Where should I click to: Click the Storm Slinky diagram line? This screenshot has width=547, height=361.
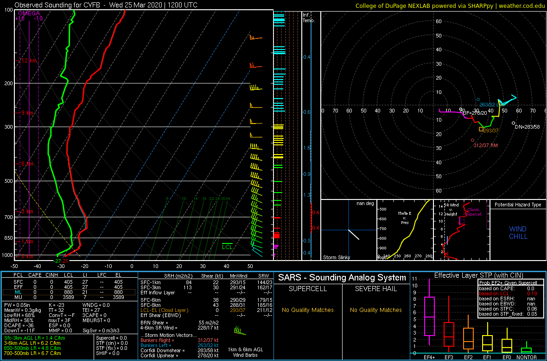tap(354, 235)
